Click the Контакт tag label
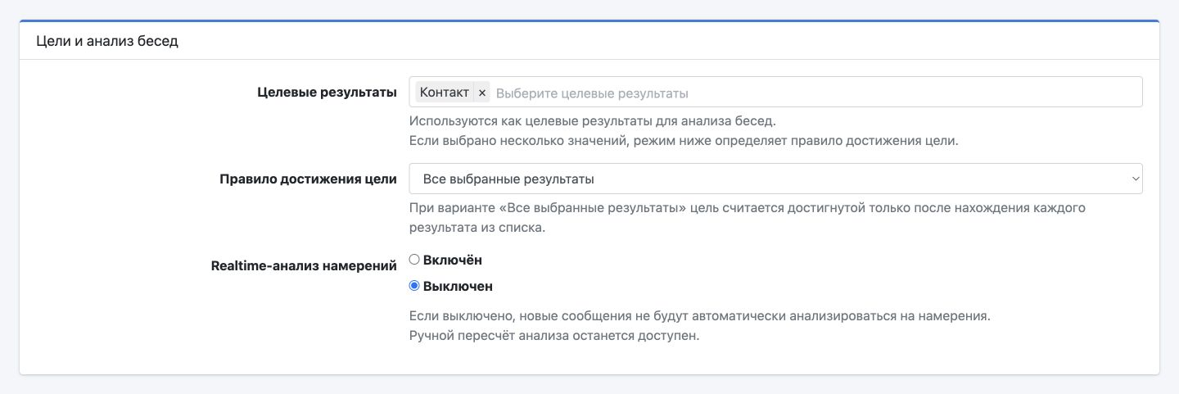Screen dimensions: 1179x394 click(x=445, y=93)
